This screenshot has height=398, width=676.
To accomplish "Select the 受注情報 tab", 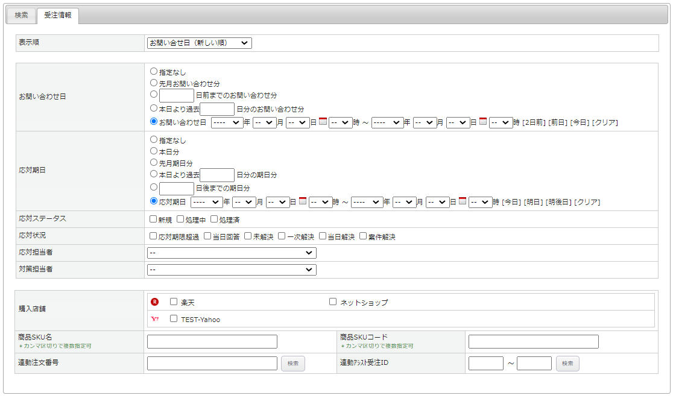I will click(57, 15).
